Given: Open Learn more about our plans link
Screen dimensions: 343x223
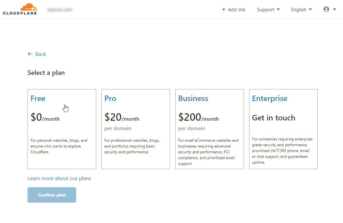Looking at the screenshot, I should click(x=59, y=178).
